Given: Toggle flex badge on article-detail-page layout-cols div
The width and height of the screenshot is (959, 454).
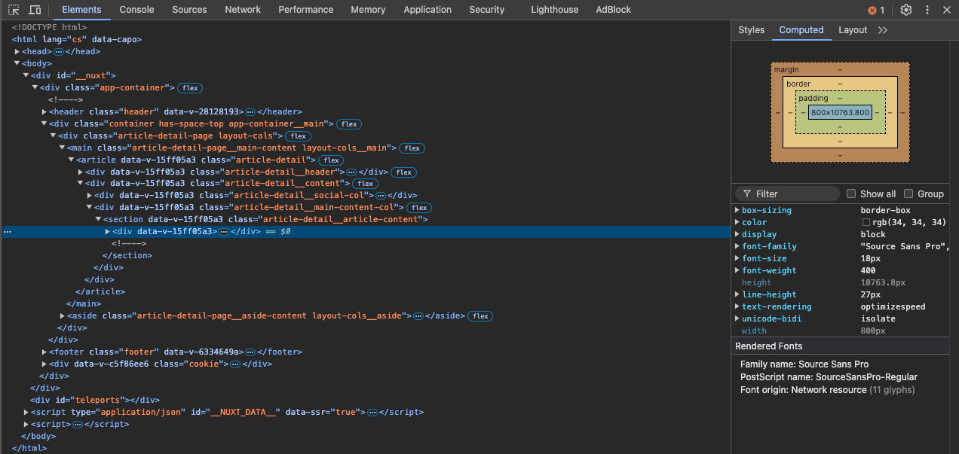Looking at the screenshot, I should (298, 136).
